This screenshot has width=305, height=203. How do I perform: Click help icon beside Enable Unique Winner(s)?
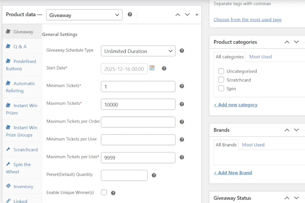click(113, 193)
